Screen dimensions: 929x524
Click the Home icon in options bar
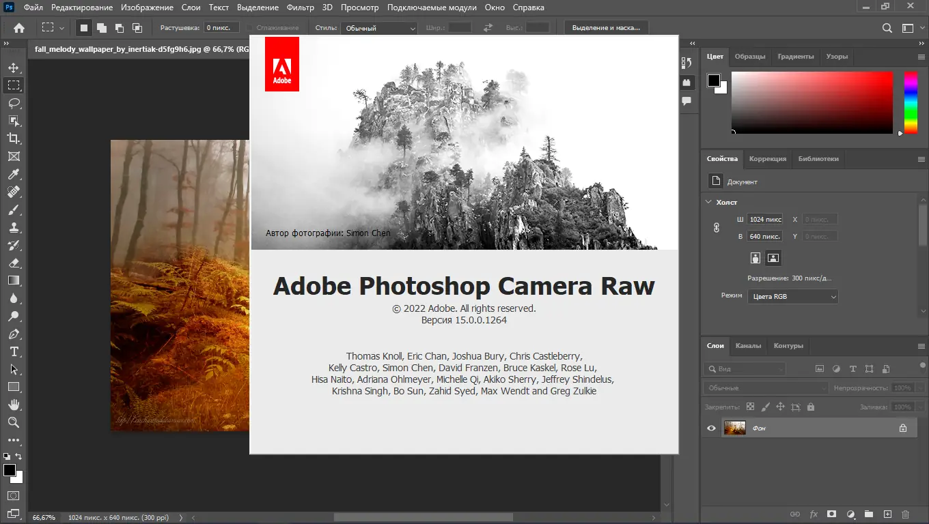coord(19,28)
